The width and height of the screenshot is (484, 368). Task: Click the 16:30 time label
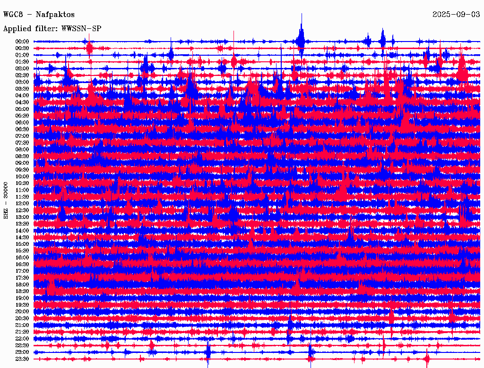click(22, 265)
